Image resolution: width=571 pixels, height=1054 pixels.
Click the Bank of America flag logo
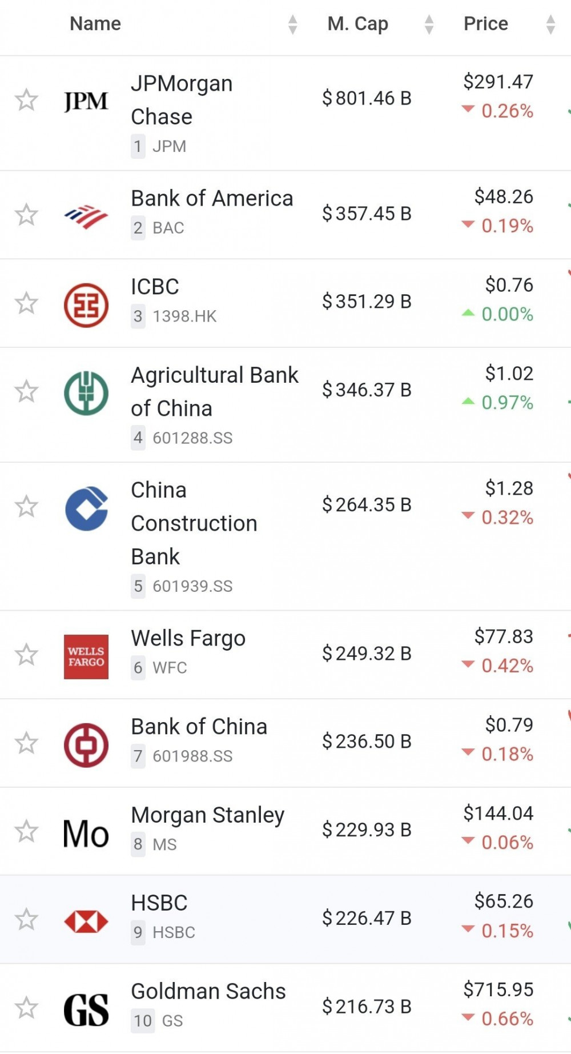(x=86, y=216)
